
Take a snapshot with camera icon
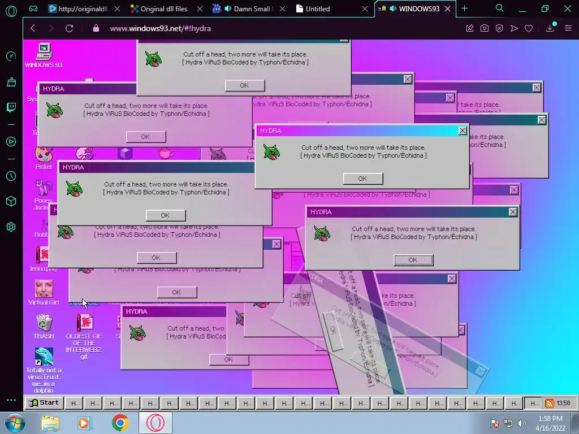(x=485, y=28)
